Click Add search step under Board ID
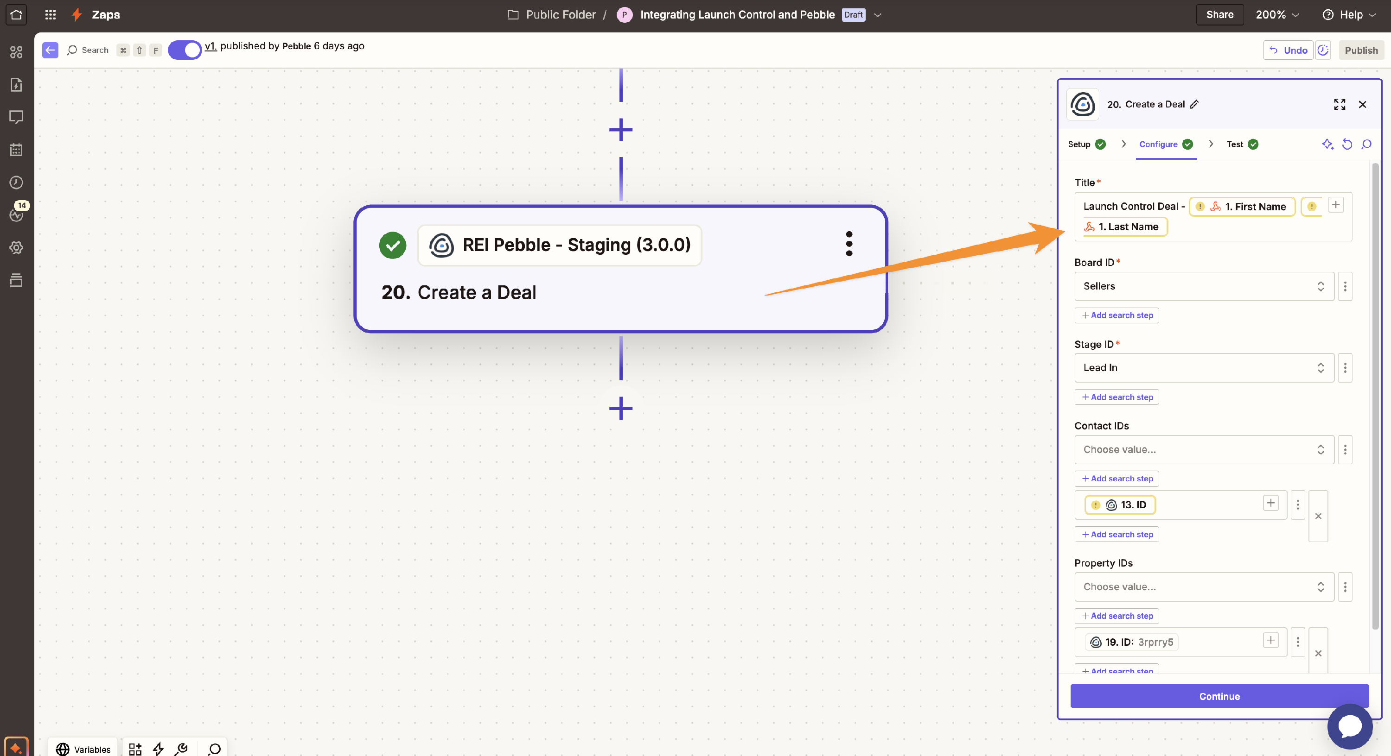1391x756 pixels. (1117, 315)
